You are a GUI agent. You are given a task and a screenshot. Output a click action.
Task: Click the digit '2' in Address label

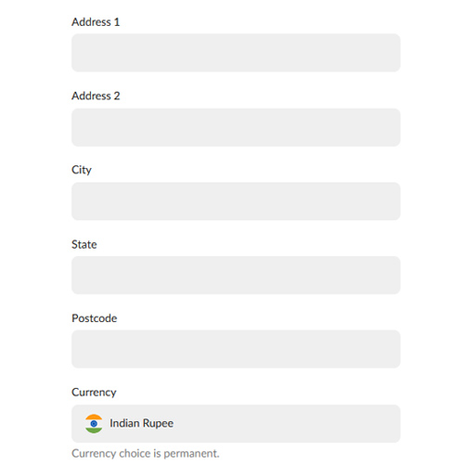(x=117, y=96)
